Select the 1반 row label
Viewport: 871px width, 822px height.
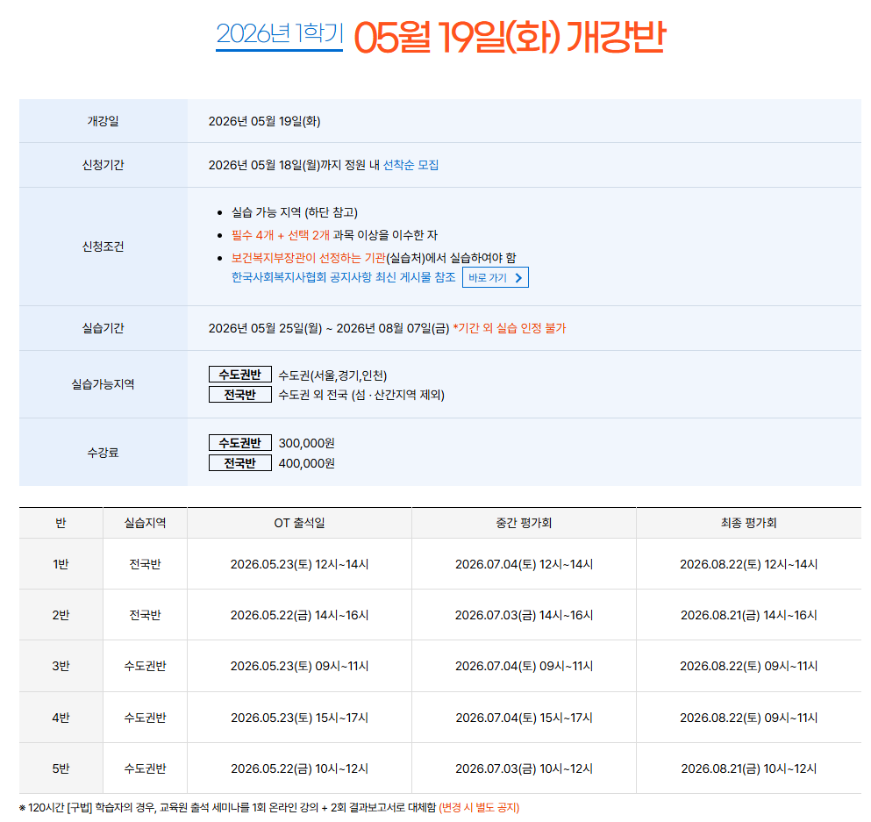(61, 564)
